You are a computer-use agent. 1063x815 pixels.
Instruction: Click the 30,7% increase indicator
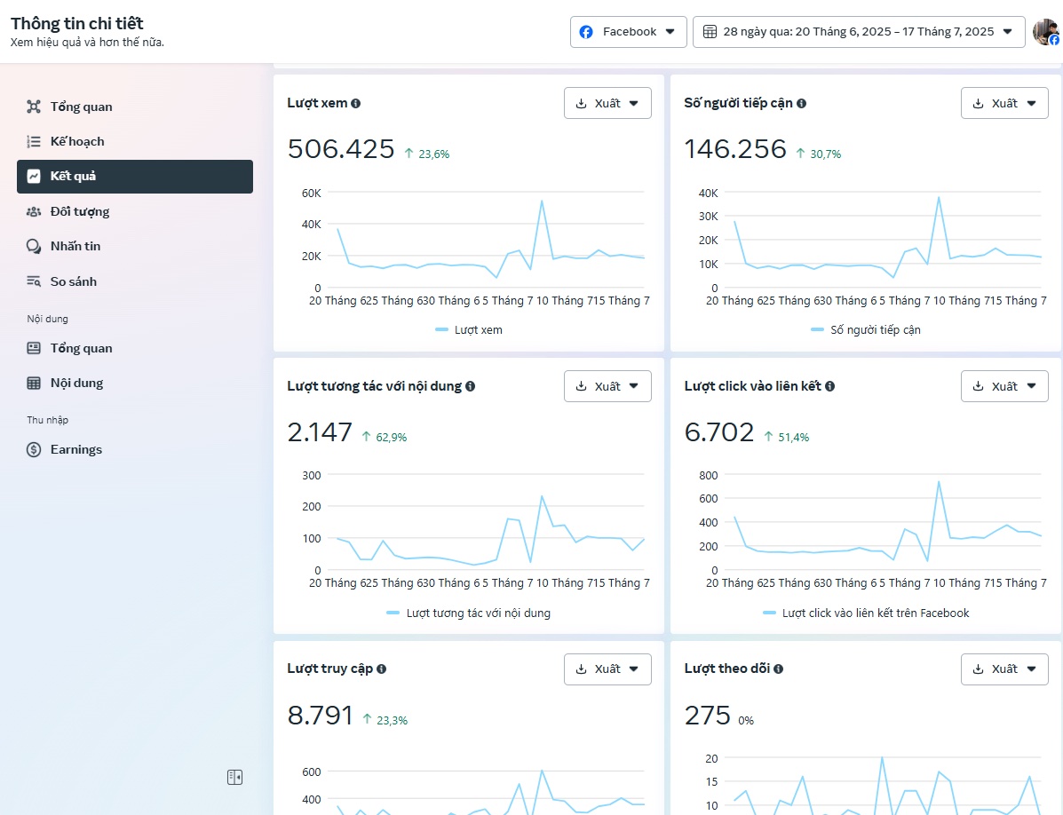point(819,154)
